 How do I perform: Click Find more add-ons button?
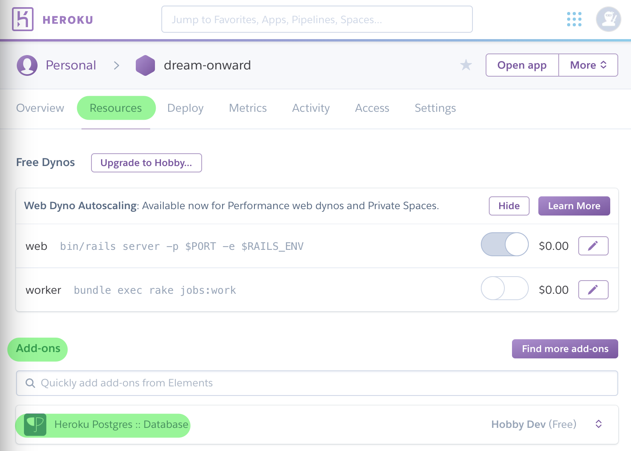565,349
